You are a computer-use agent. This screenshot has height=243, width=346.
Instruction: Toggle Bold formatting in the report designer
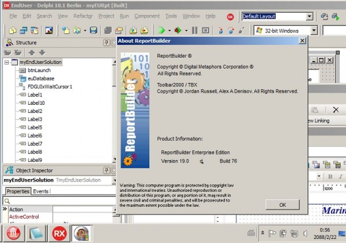tap(330, 176)
